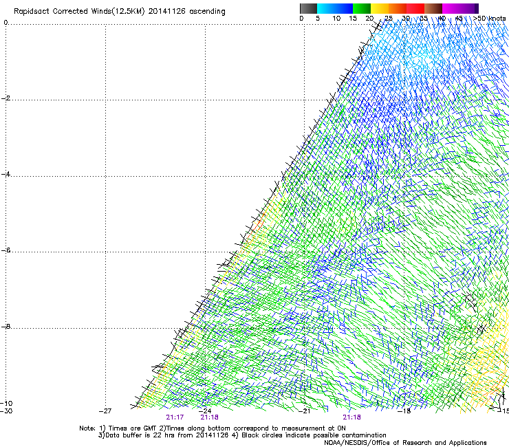This screenshot has width=509, height=447.
Task: Click the '15' label on the speed legend
Action: point(353,19)
